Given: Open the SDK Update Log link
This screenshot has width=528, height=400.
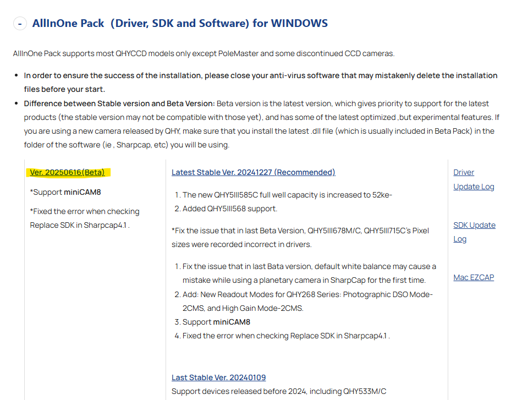Looking at the screenshot, I should tap(474, 232).
